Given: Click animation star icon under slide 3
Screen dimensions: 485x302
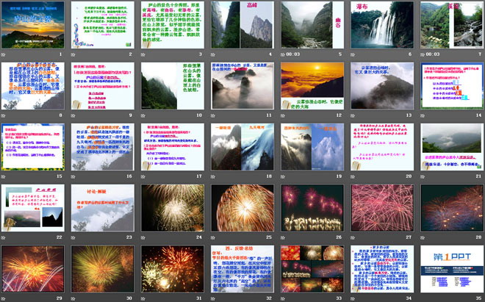Looking at the screenshot, I should coord(143,54).
